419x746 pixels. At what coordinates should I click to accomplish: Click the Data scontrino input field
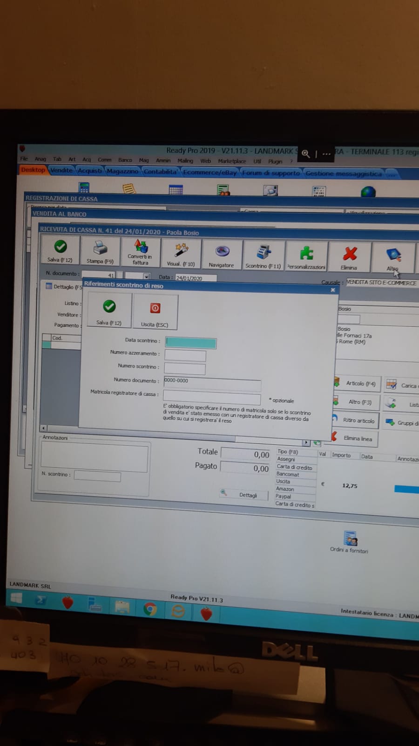(x=191, y=343)
